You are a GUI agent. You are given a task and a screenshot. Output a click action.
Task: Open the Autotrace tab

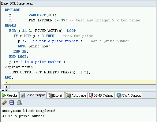click(76, 95)
